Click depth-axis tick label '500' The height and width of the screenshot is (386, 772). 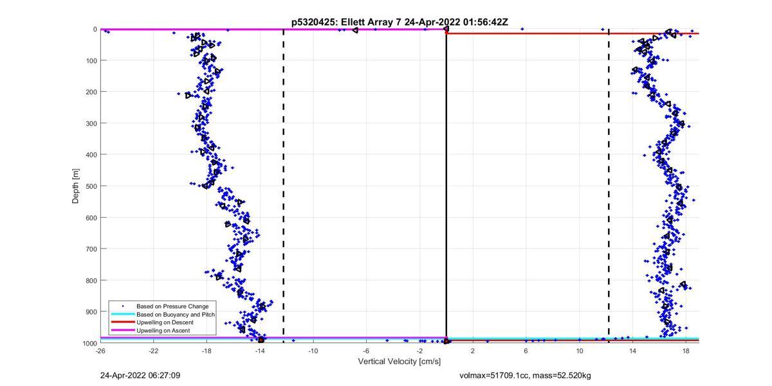coord(91,186)
